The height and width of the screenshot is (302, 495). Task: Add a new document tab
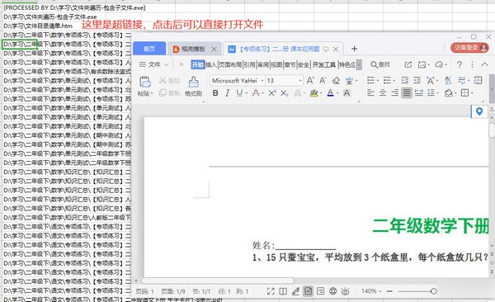point(354,49)
